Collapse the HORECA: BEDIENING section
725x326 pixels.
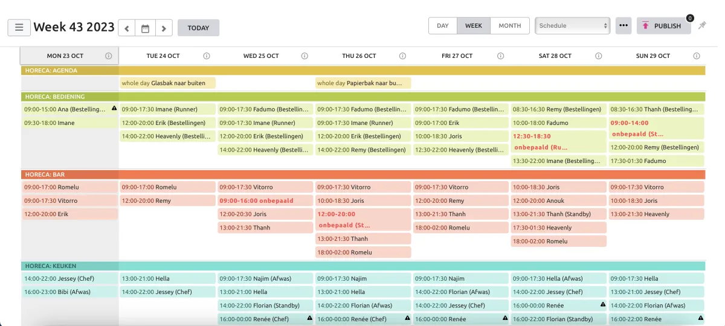point(362,97)
